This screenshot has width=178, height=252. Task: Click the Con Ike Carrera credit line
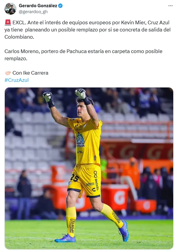point(30,73)
